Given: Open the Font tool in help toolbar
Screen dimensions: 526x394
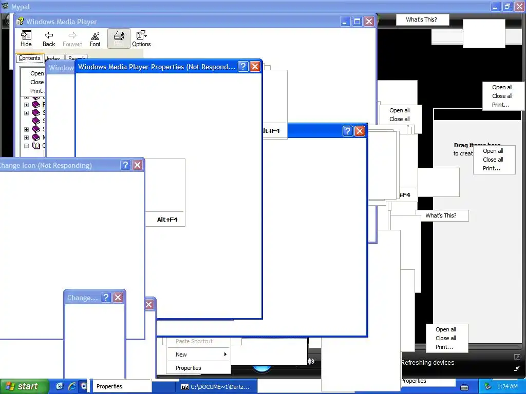Looking at the screenshot, I should pyautogui.click(x=95, y=38).
